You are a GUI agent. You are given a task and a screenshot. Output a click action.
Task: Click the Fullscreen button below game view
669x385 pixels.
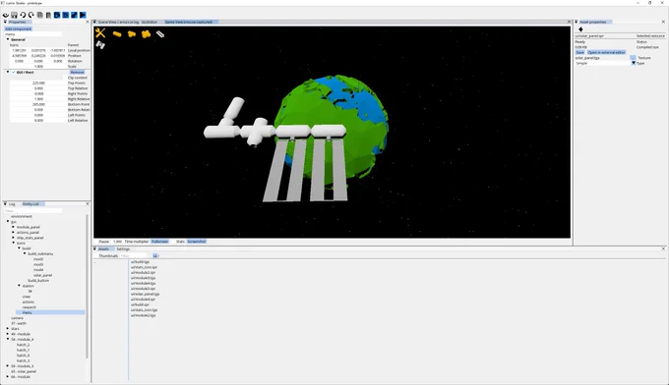[159, 242]
